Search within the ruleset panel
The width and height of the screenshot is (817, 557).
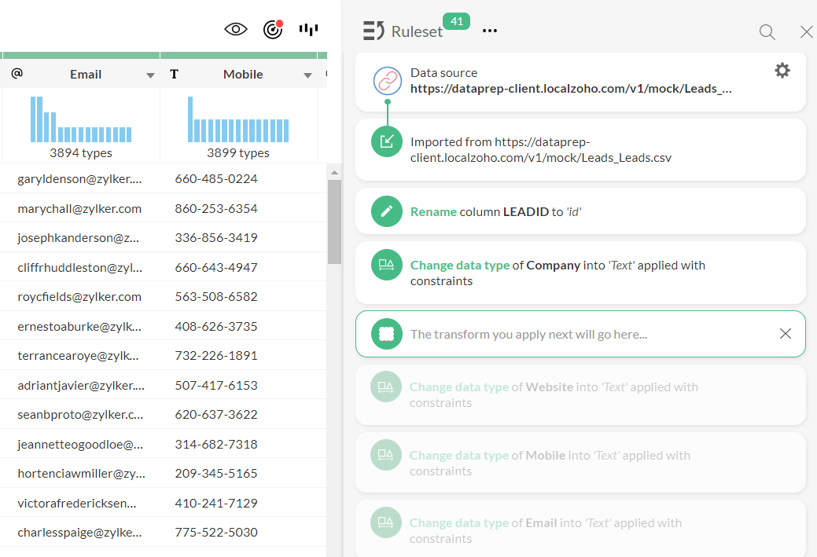(767, 32)
